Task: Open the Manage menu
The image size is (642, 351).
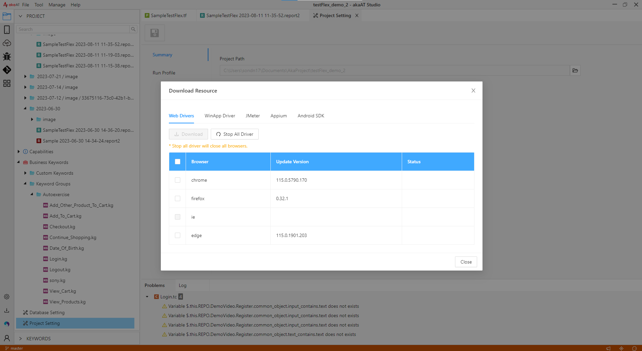Action: (x=57, y=5)
